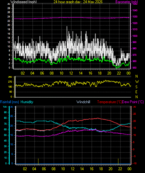This screenshot has width=145, height=173.
Task: Click the Barometer (mb) axis label
Action: [x=127, y=2]
